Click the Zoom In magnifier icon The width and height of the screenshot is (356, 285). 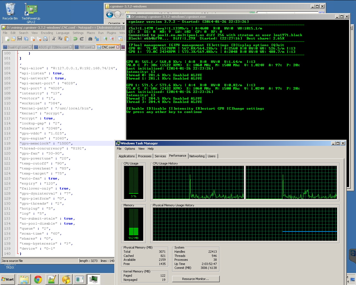click(x=105, y=39)
